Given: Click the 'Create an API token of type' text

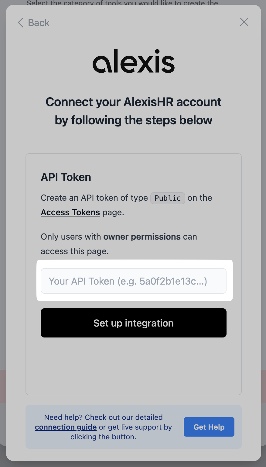Looking at the screenshot, I should point(94,198).
